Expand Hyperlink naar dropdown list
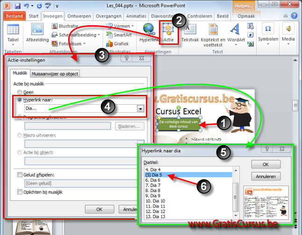The width and height of the screenshot is (302, 235). (140, 108)
